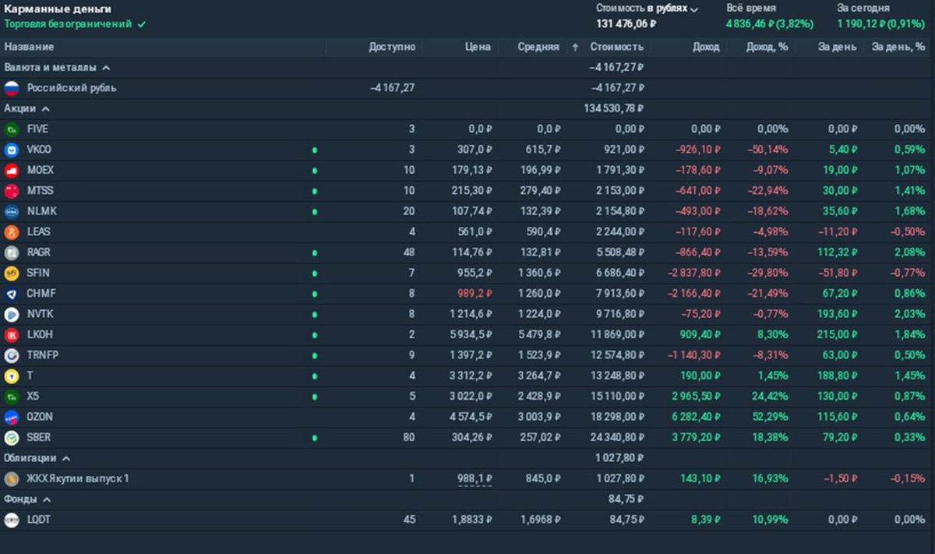
Task: Collapse the Фонды section
Action: tap(47, 499)
